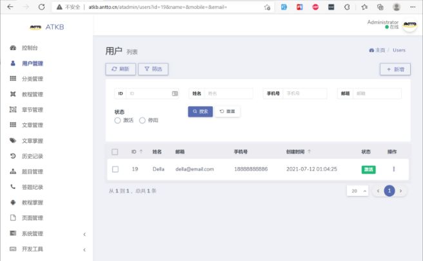Click the 邮箱 filter input

(x=377, y=94)
